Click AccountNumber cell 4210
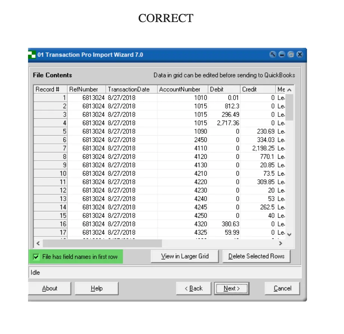The width and height of the screenshot is (344, 334). (182, 173)
